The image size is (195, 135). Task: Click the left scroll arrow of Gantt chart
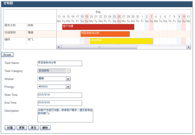pyautogui.click(x=59, y=47)
